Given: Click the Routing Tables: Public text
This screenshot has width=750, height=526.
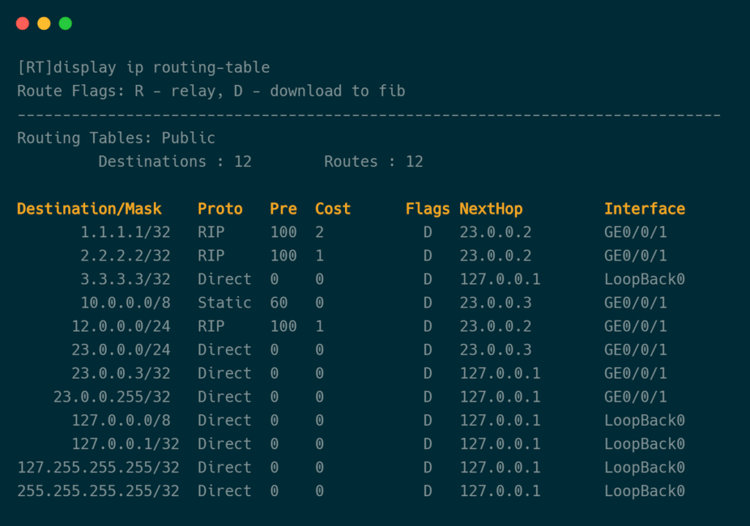Looking at the screenshot, I should point(116,138).
